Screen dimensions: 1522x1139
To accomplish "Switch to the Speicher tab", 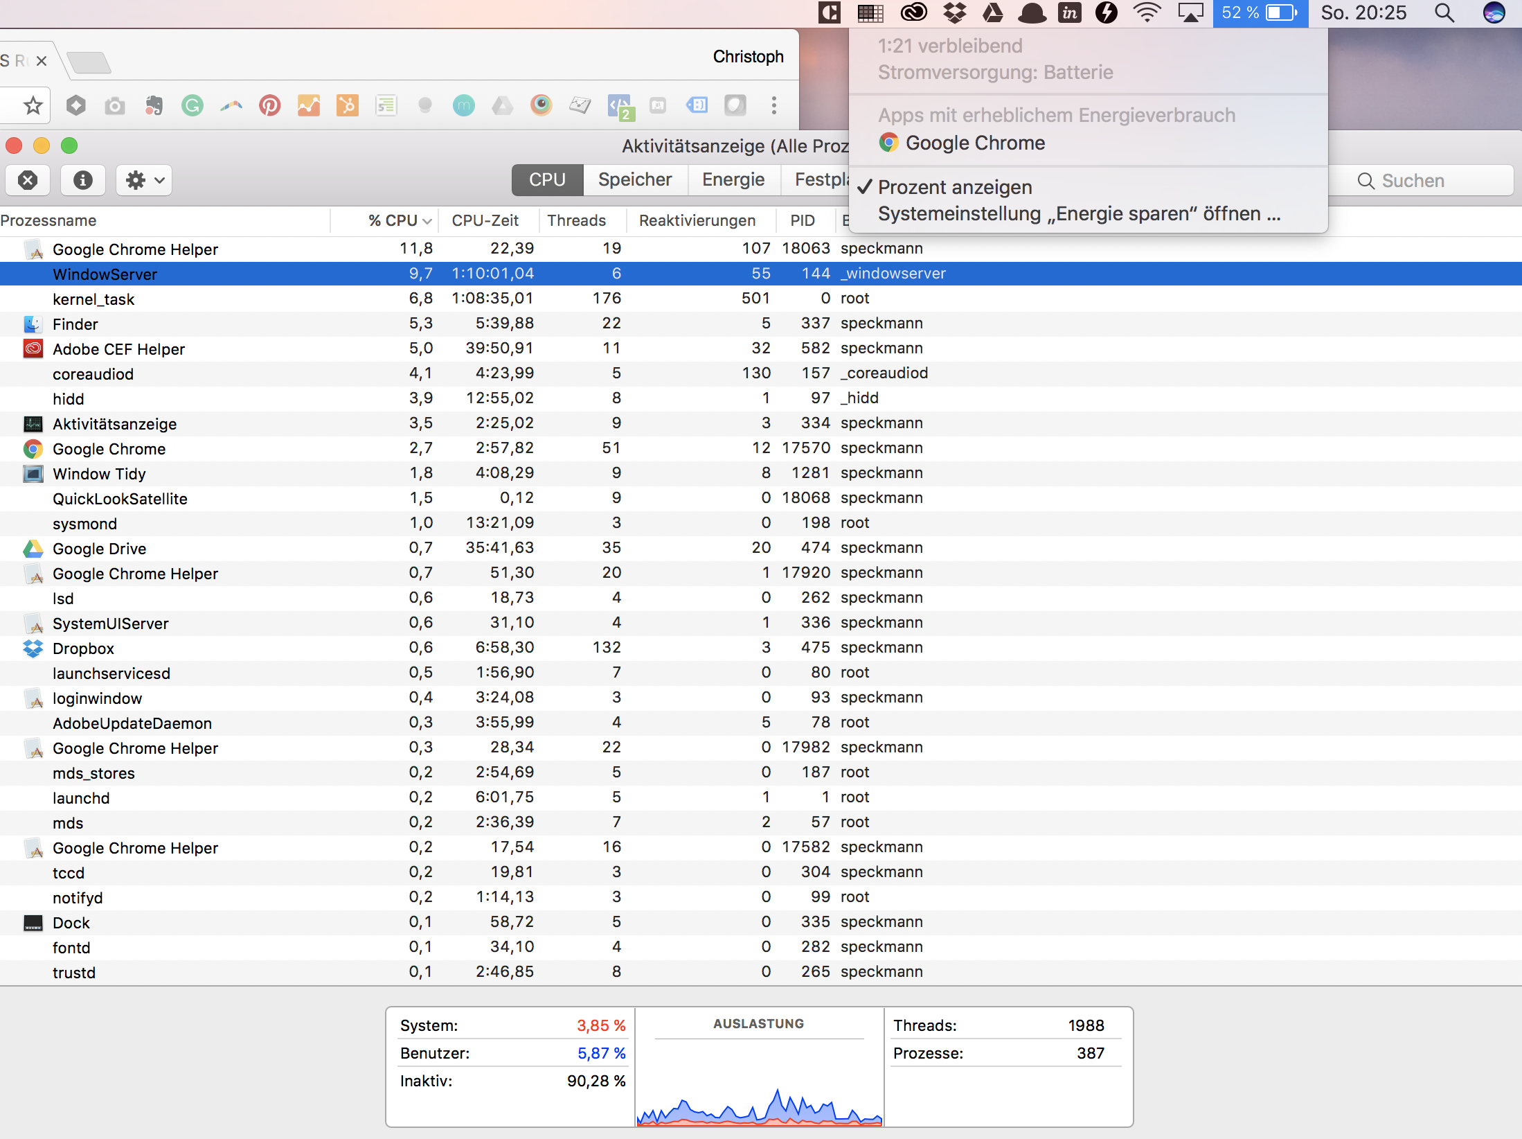I will (x=634, y=180).
